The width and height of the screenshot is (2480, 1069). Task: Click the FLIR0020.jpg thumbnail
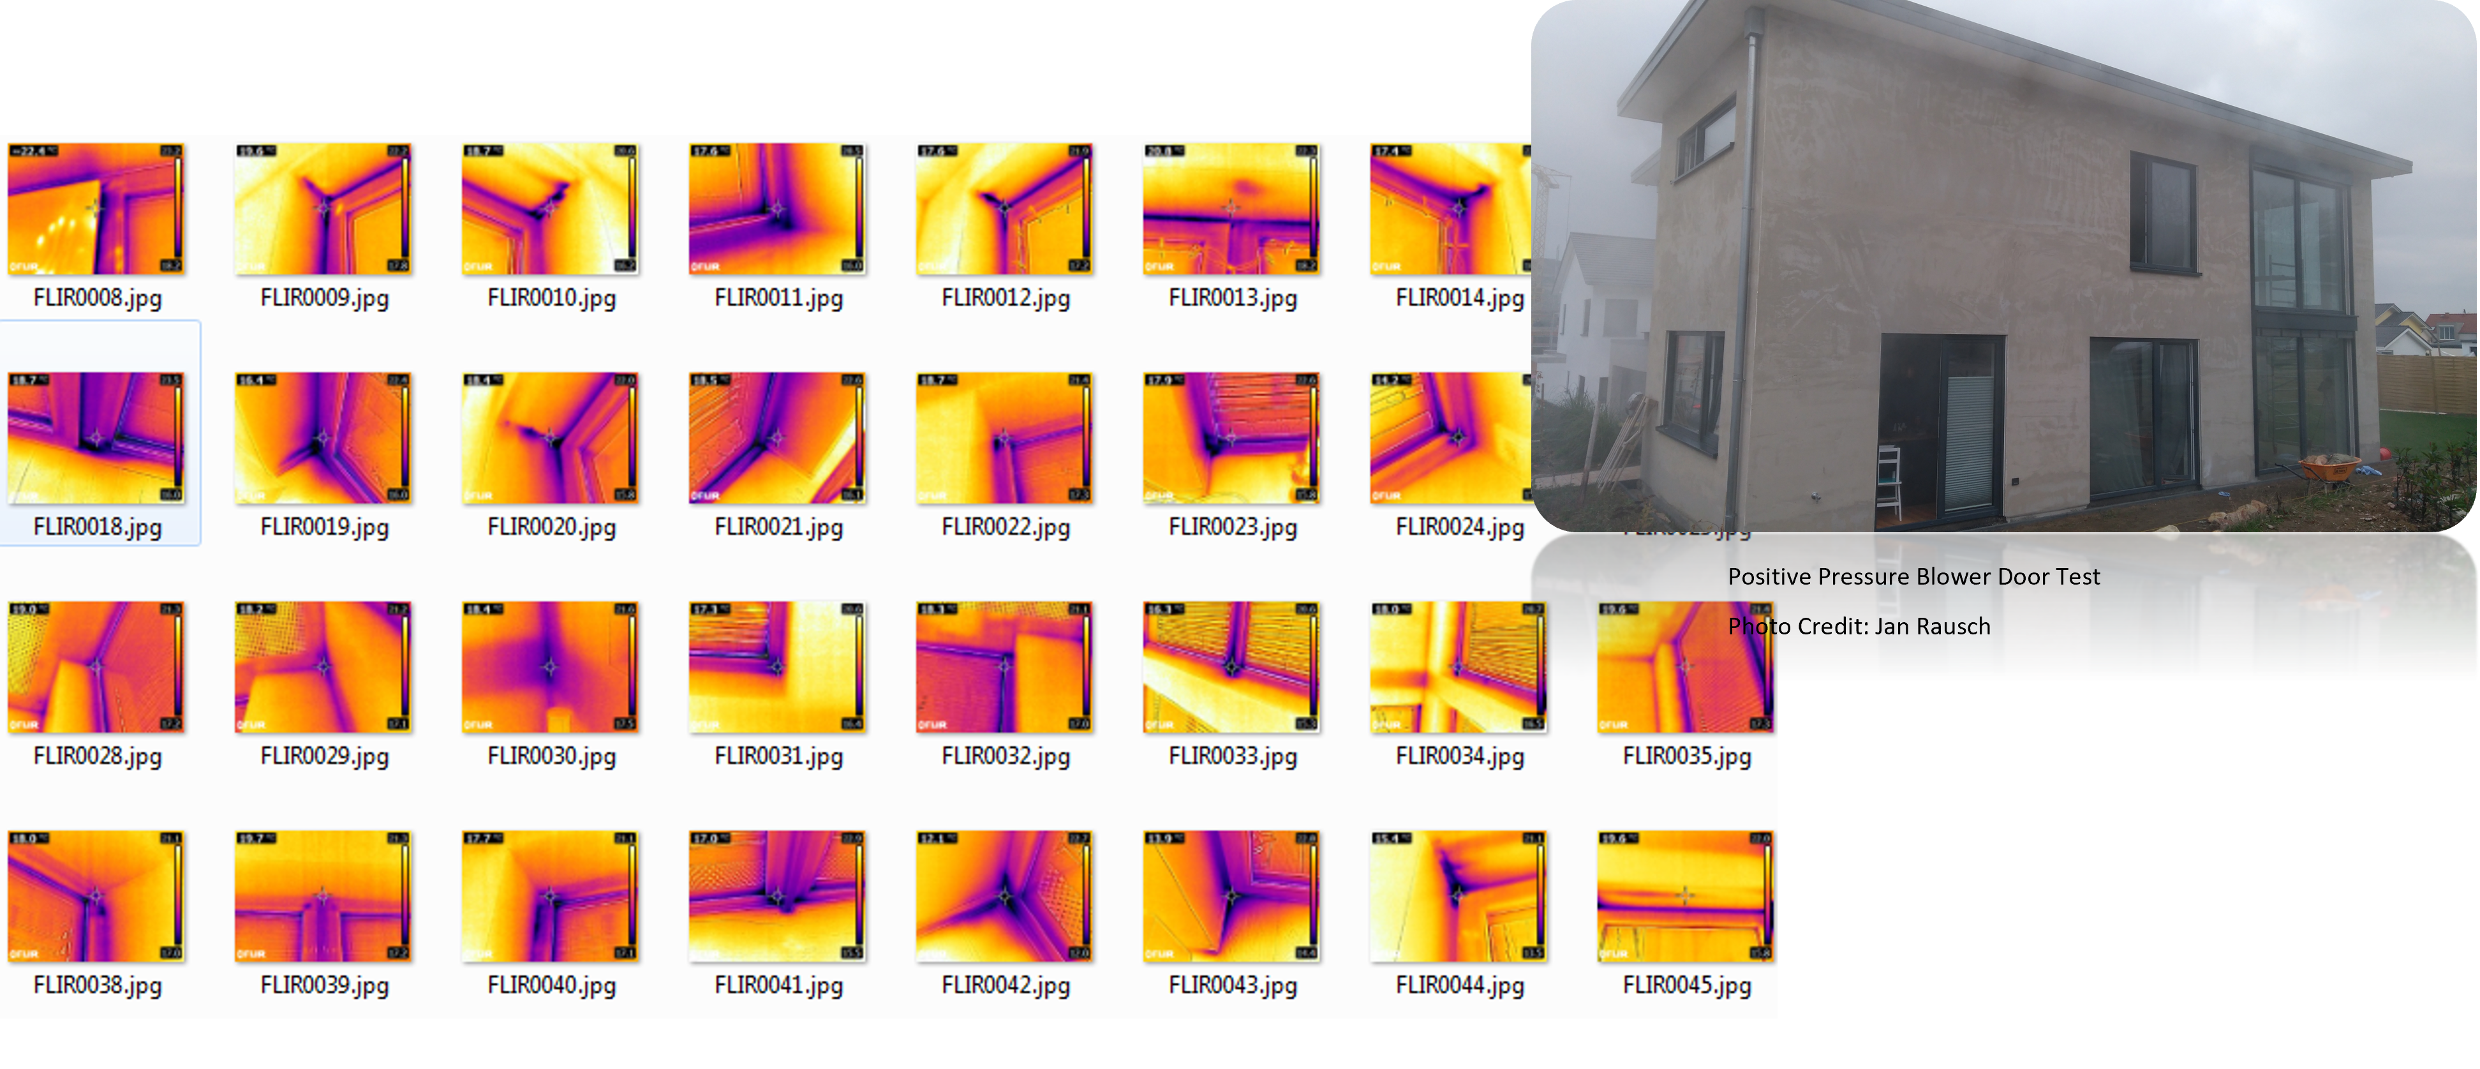551,438
